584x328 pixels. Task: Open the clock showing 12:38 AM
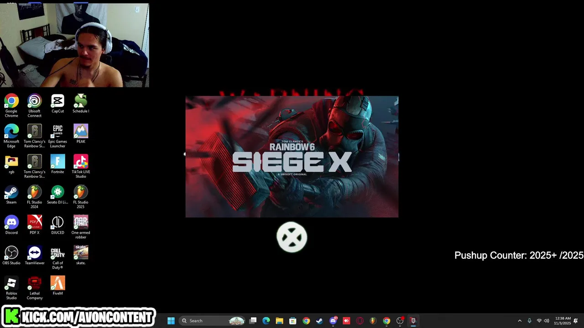pos(563,321)
